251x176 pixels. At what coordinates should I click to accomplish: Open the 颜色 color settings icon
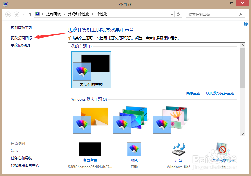(x=134, y=149)
